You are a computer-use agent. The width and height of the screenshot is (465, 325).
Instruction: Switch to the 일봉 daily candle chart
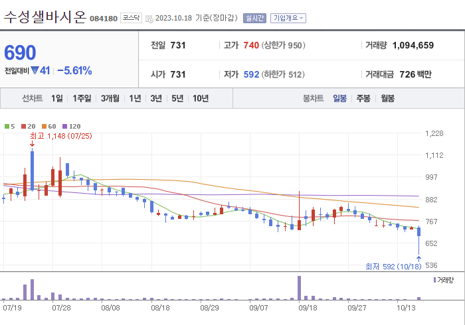(339, 98)
